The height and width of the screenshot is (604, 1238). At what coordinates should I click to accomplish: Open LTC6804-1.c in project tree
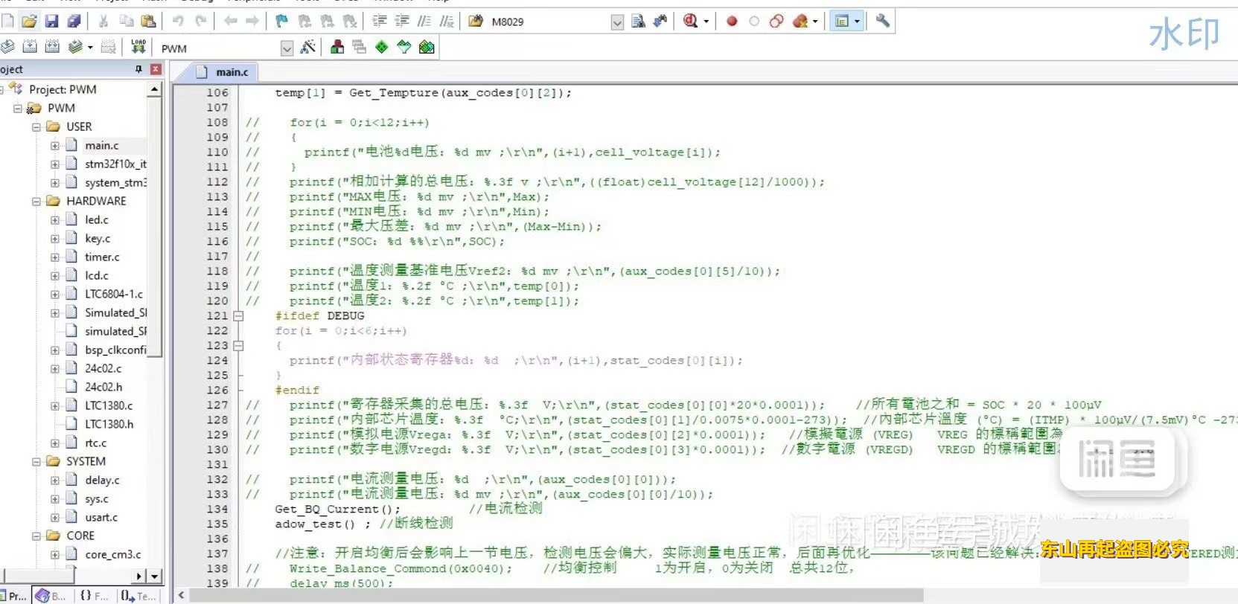[x=113, y=294]
